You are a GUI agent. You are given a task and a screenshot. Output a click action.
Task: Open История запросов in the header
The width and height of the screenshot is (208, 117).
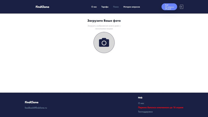pos(132,7)
